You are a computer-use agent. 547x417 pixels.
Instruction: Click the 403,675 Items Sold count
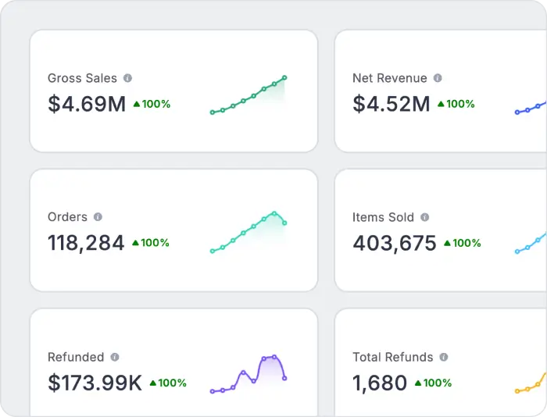point(395,243)
